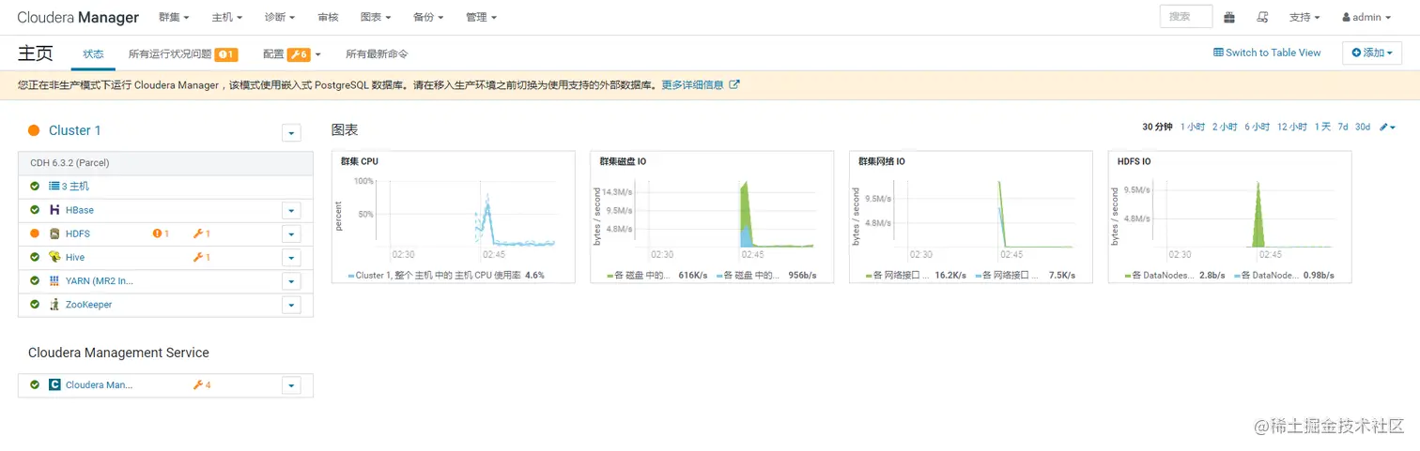The width and height of the screenshot is (1420, 451).
Task: Open the 群集 menu
Action: point(174,17)
